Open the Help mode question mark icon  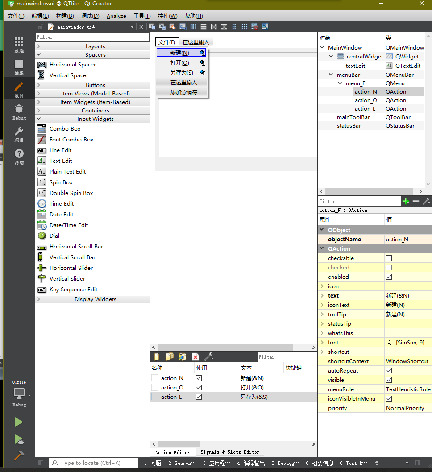(19, 157)
